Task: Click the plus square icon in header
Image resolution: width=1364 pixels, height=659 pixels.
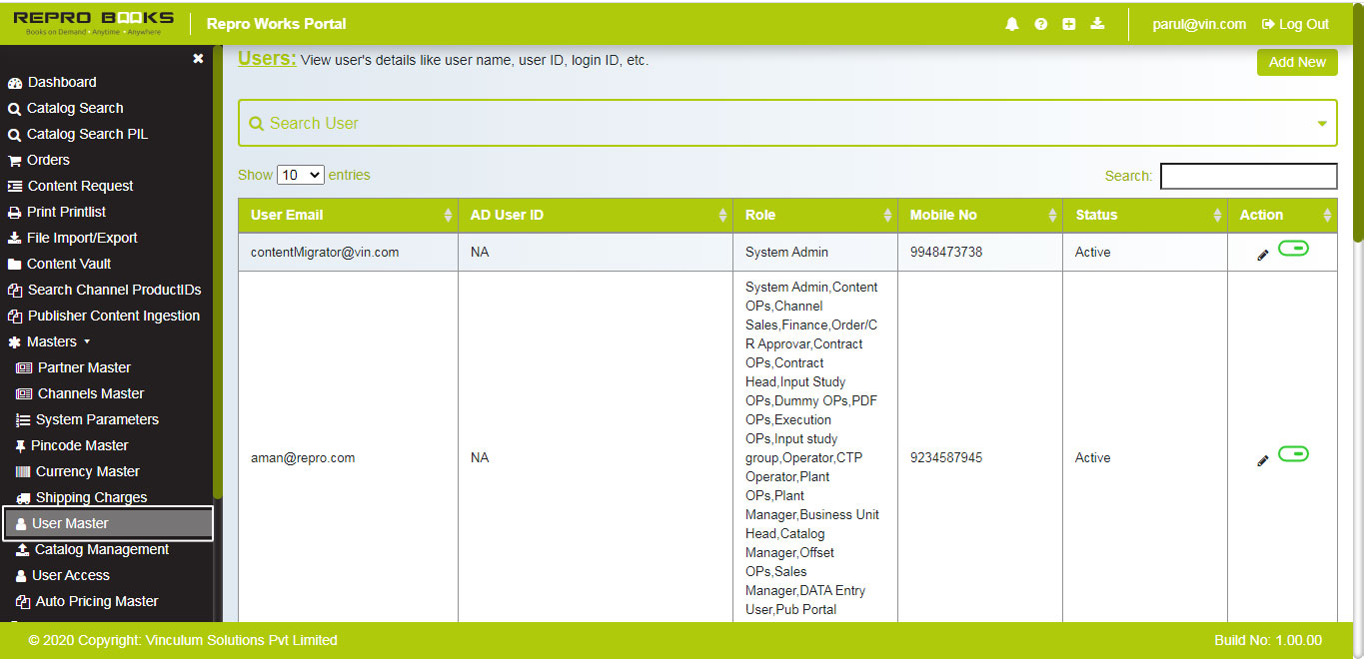Action: 1069,24
